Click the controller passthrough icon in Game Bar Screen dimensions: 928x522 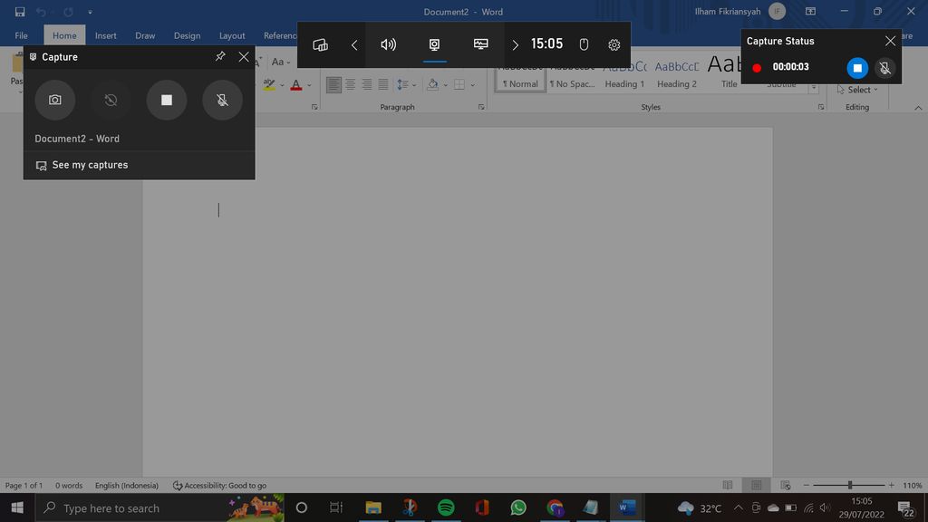tap(583, 43)
